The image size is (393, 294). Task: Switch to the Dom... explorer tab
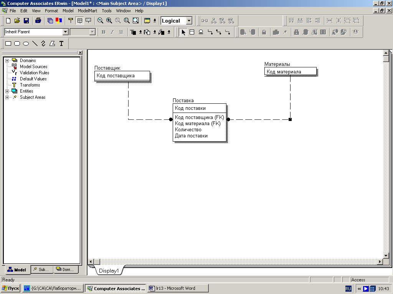click(x=65, y=269)
